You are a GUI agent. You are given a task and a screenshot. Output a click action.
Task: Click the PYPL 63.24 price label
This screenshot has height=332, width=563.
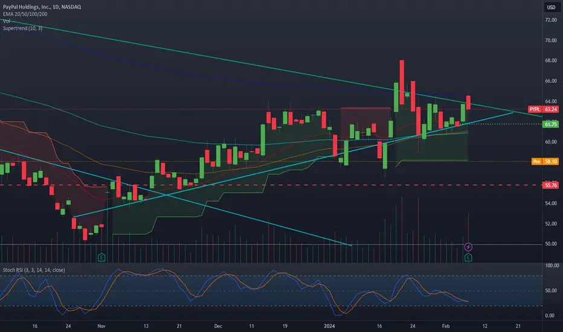pos(543,109)
